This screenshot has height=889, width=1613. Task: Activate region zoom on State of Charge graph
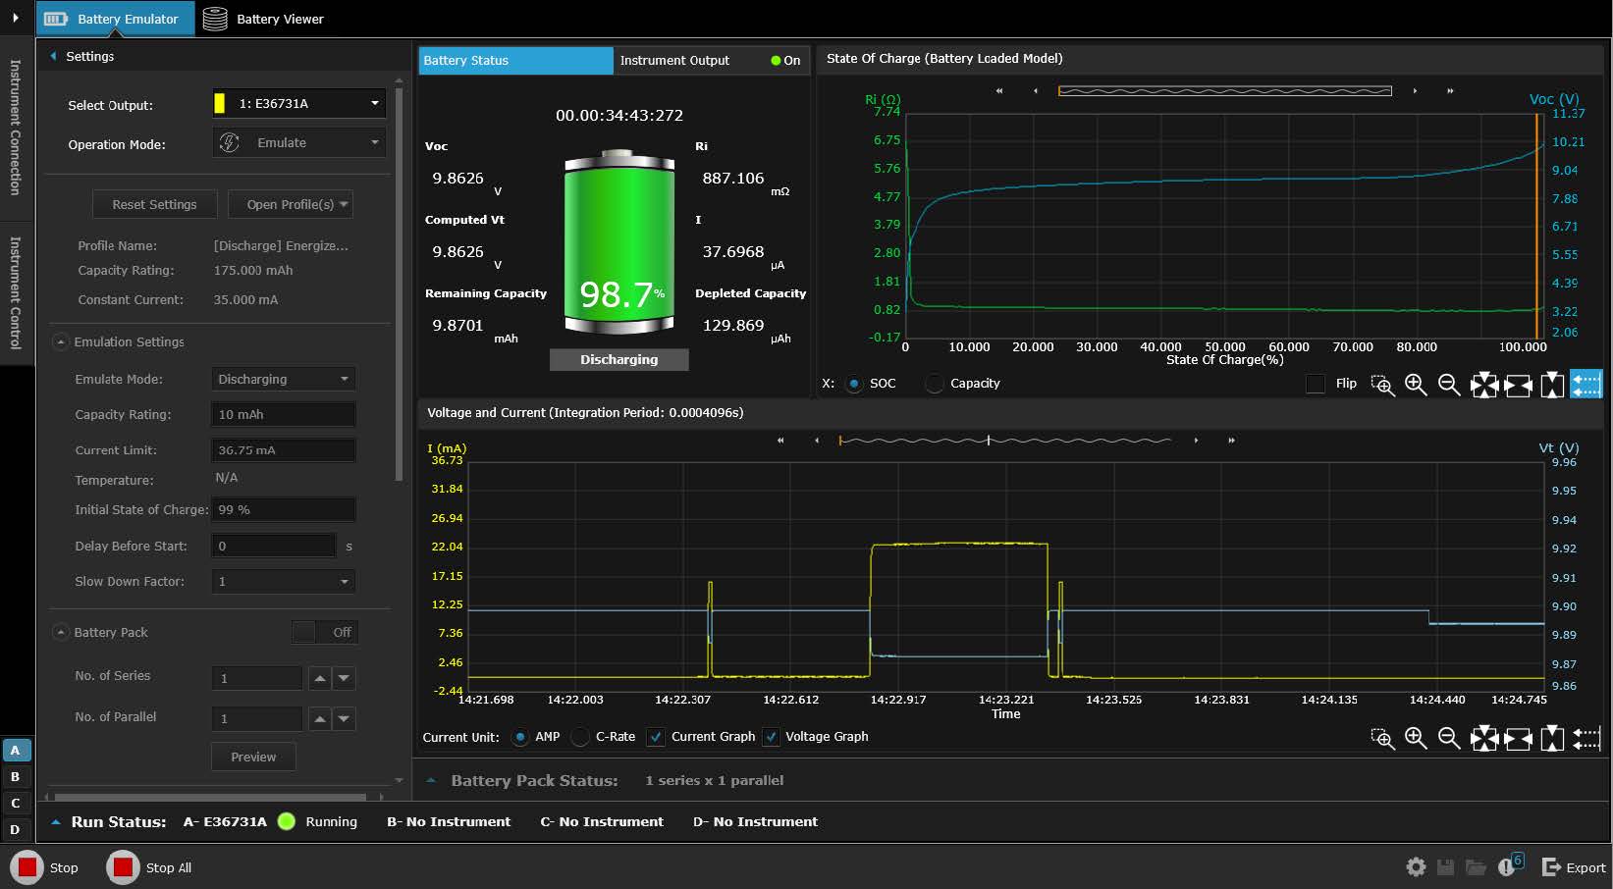[1382, 385]
